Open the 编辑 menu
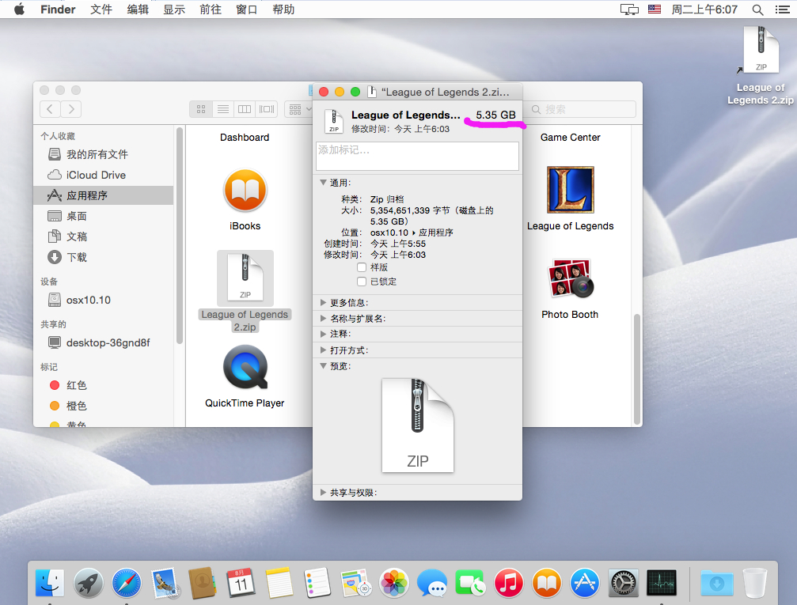797x605 pixels. click(x=138, y=9)
